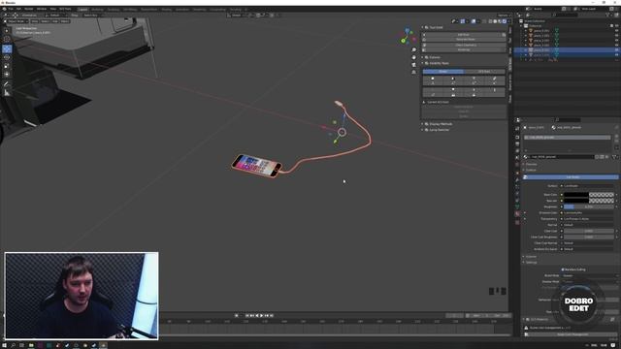
Task: Open the File menu
Action: (11, 9)
